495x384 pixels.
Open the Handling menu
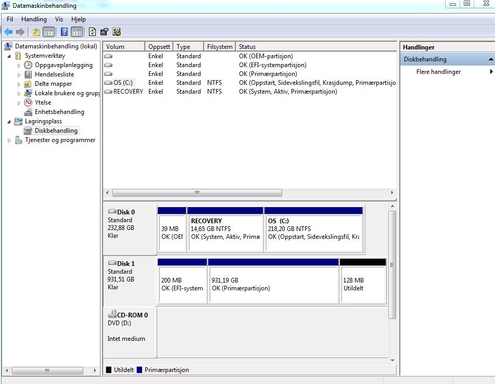pos(34,19)
